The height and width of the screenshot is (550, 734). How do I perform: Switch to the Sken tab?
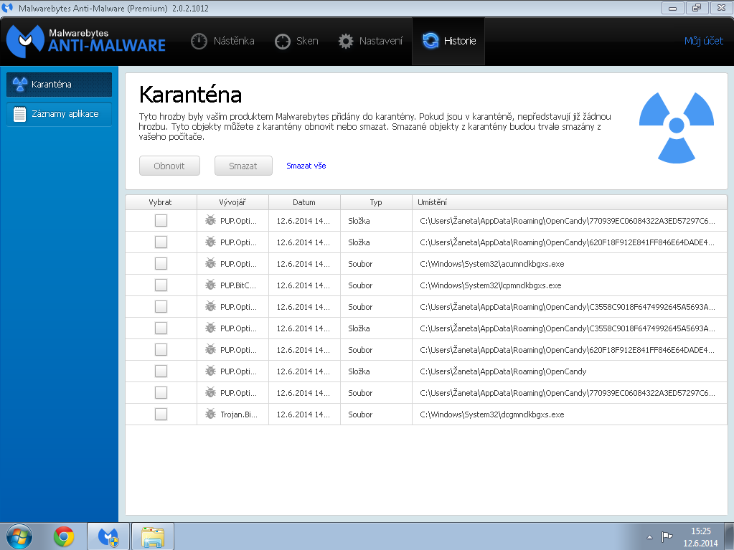pyautogui.click(x=296, y=41)
